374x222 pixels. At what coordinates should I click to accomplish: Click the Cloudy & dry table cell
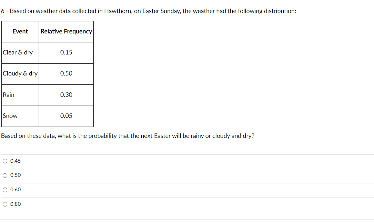click(x=20, y=73)
